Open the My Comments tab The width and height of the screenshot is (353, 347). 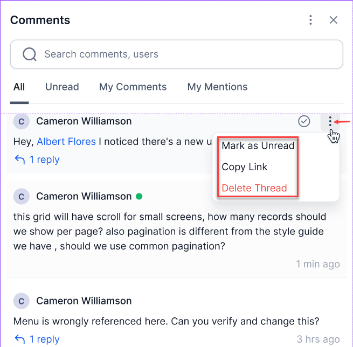tap(133, 87)
